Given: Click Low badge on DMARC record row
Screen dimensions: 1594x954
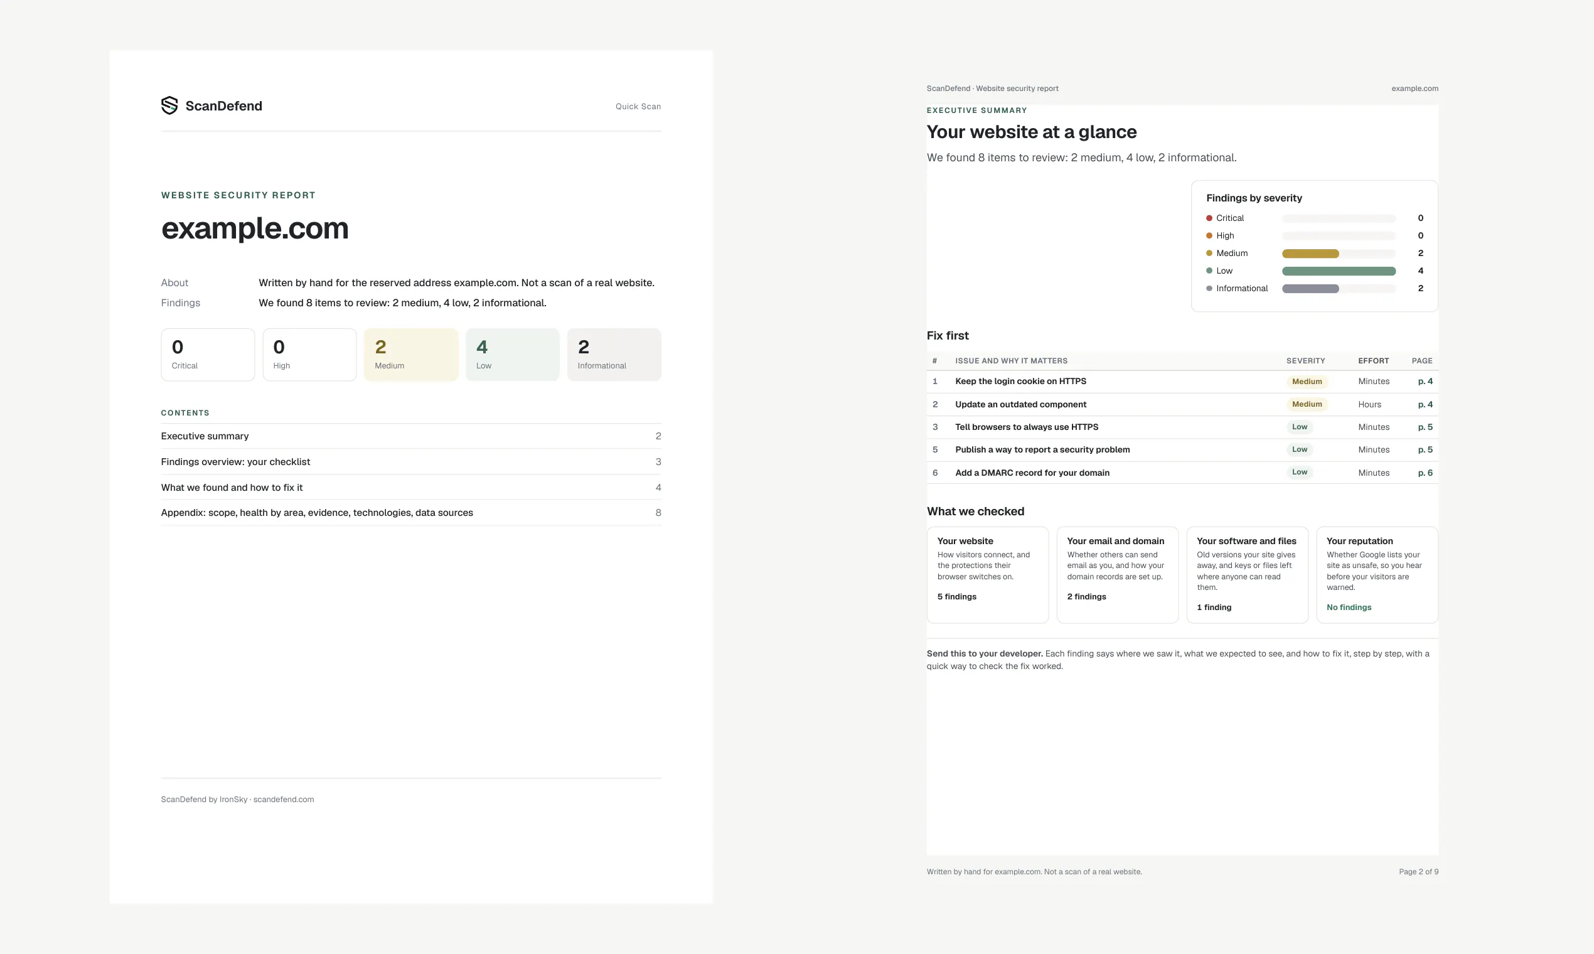Looking at the screenshot, I should pyautogui.click(x=1300, y=472).
